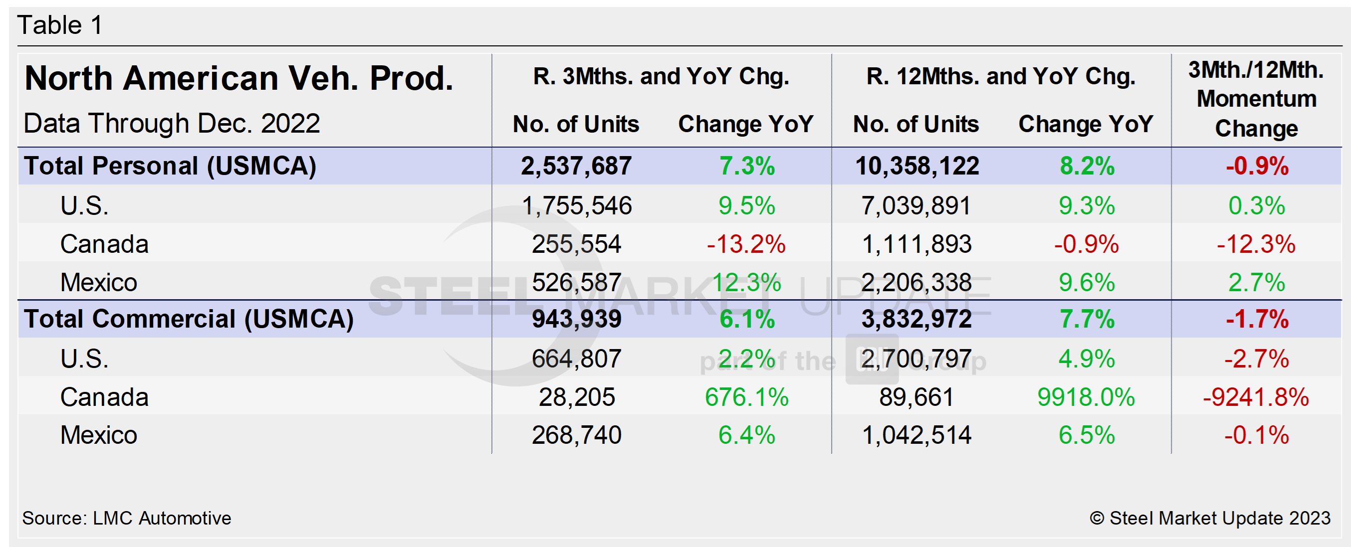Click the Steel Market Update 2023 copyright
Image resolution: width=1351 pixels, height=547 pixels.
[1209, 518]
